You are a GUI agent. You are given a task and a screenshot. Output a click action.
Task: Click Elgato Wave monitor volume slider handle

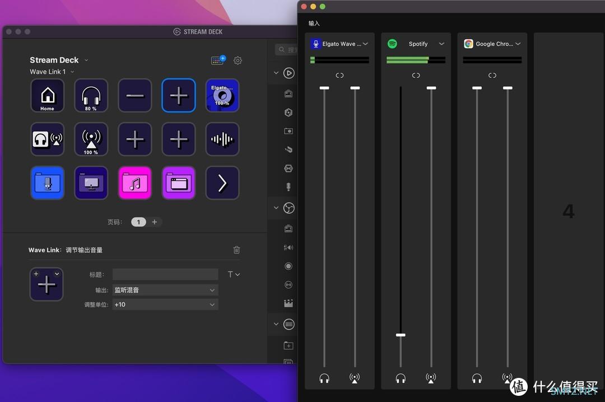[324, 88]
